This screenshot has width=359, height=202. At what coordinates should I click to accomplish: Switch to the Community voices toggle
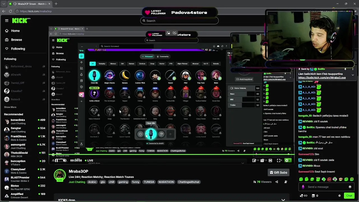163,56
